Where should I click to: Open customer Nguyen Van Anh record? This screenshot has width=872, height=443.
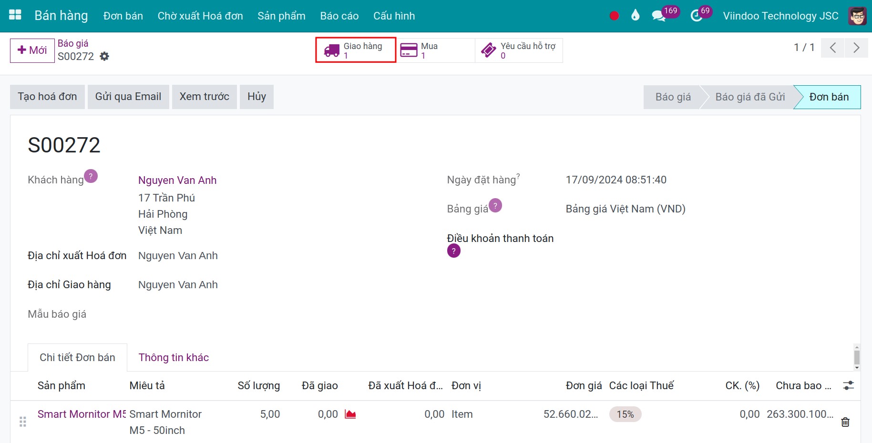177,180
